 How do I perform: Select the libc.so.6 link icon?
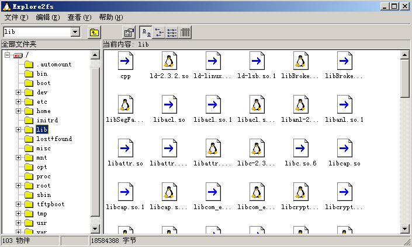(300, 148)
